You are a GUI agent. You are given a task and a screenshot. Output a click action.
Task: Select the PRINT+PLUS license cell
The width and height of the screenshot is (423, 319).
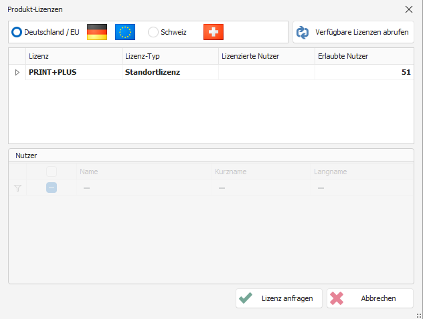point(74,72)
